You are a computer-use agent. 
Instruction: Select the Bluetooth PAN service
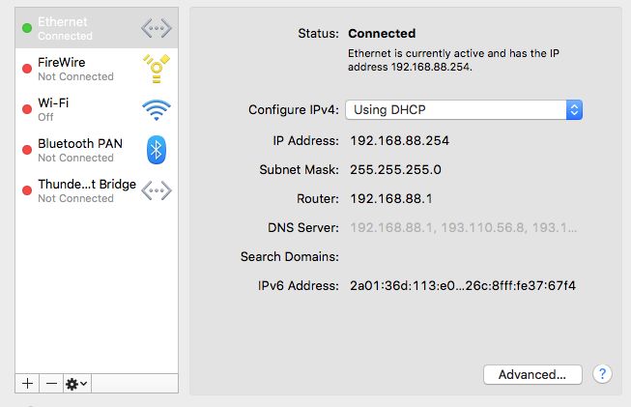tap(97, 150)
